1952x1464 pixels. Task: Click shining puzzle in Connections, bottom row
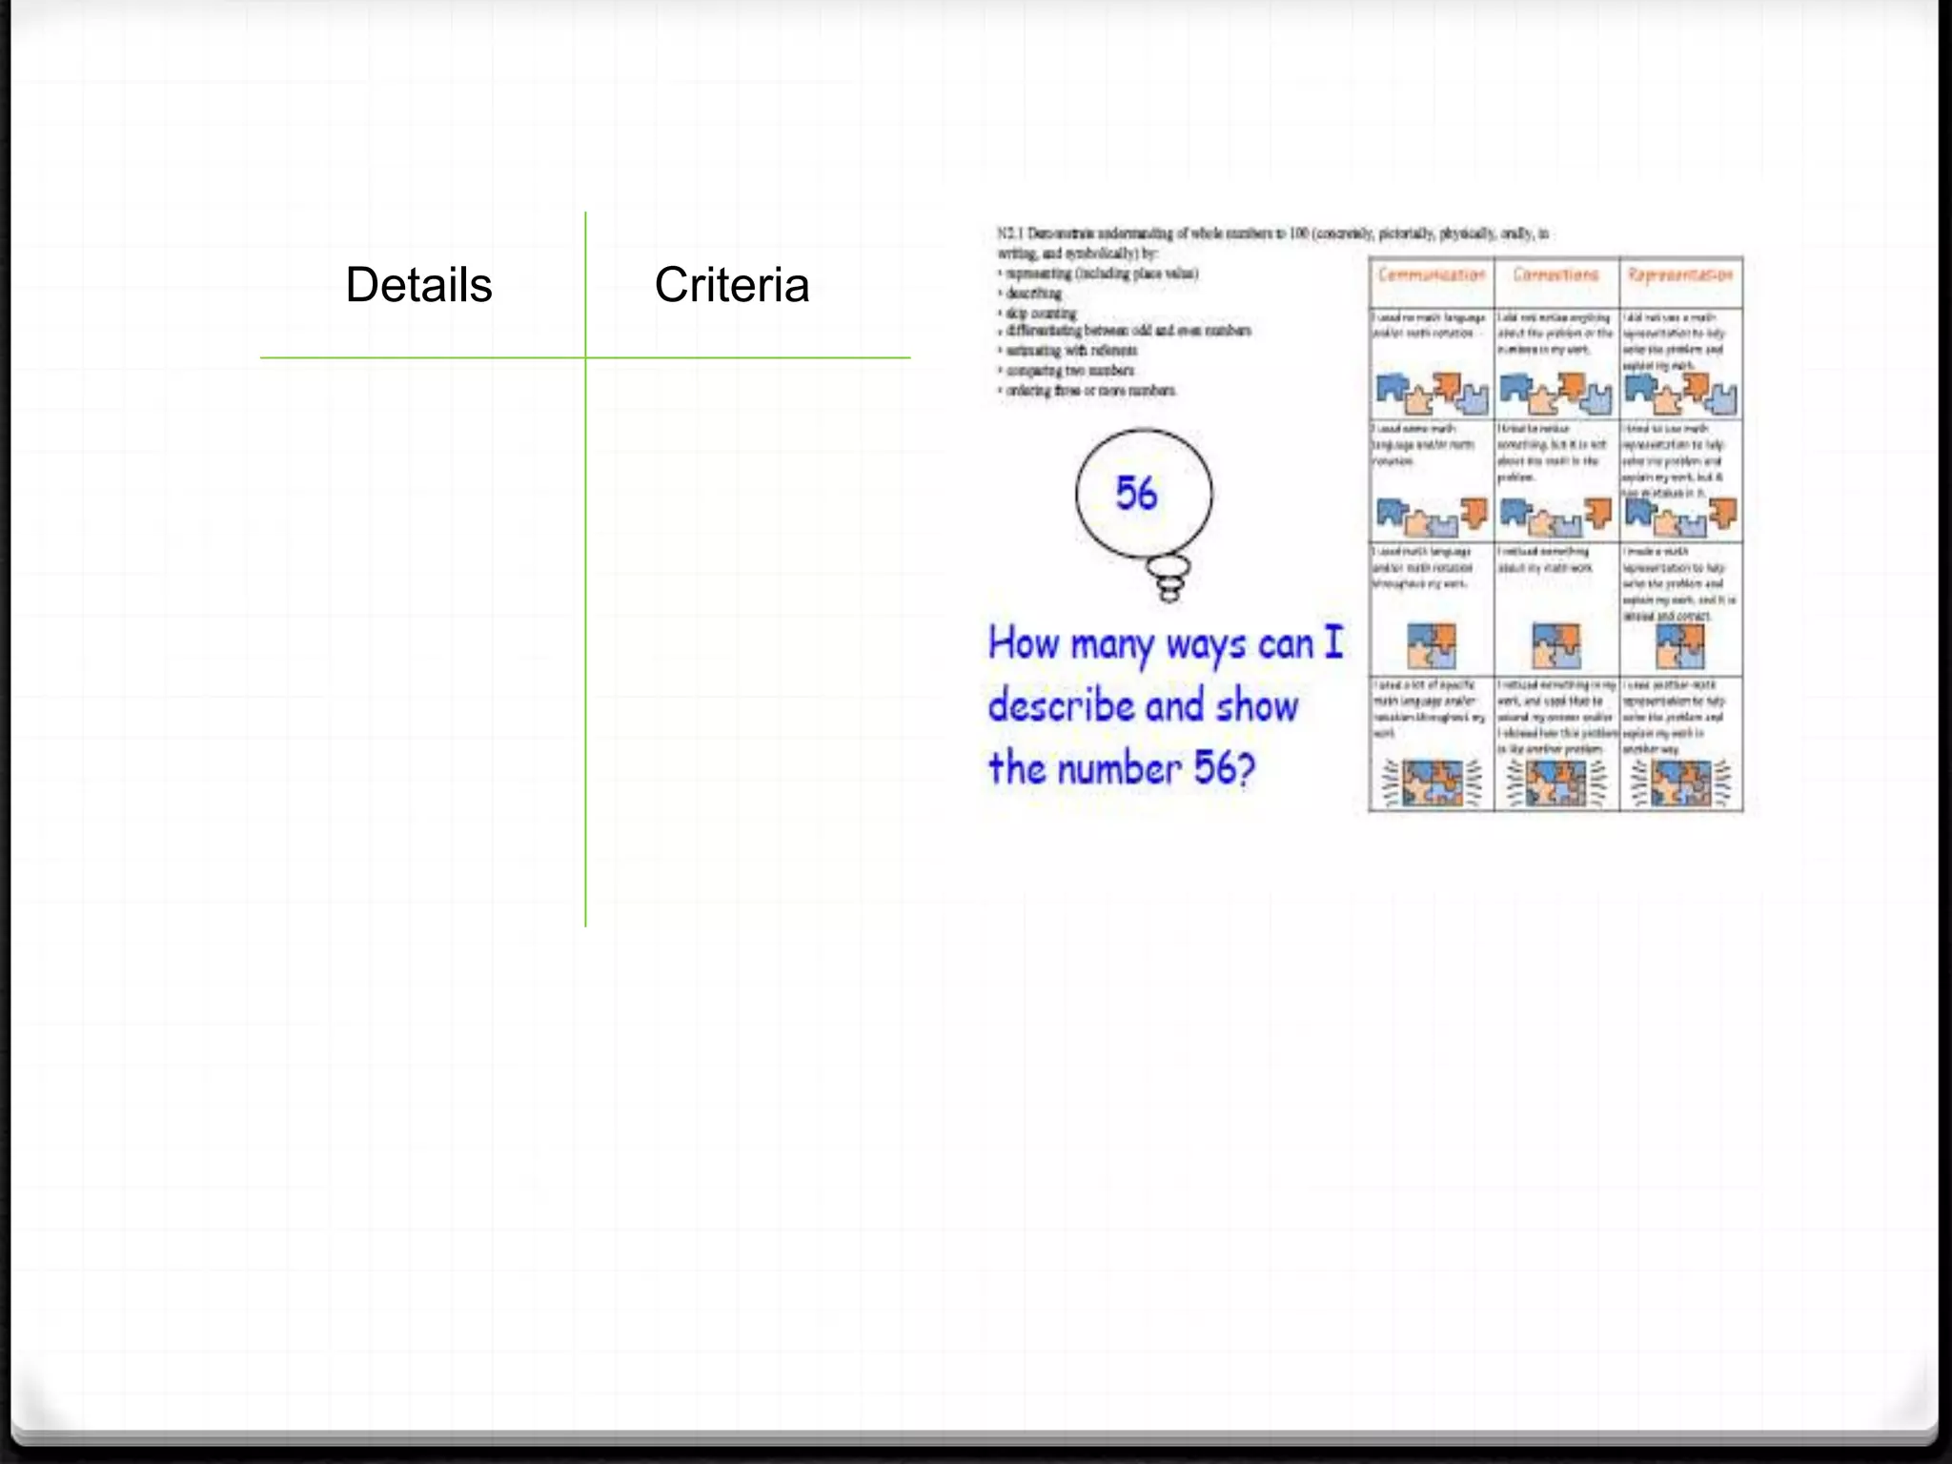coord(1555,783)
